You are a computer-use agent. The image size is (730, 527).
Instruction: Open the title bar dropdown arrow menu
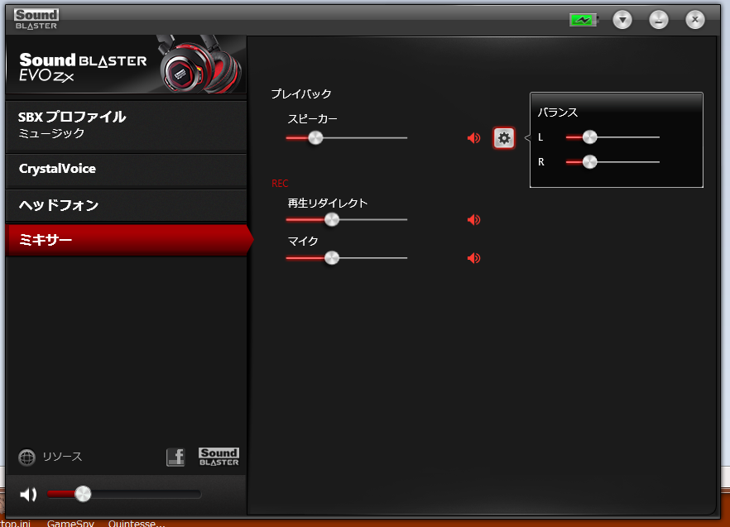pos(622,20)
